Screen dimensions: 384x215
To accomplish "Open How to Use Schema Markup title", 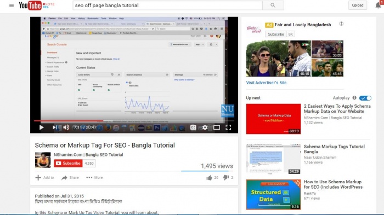I will (x=333, y=184).
